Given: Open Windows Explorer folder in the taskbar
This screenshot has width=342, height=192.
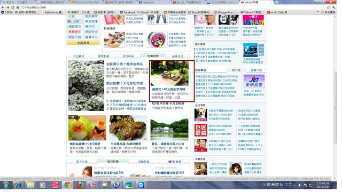Looking at the screenshot, I should coord(30,185).
